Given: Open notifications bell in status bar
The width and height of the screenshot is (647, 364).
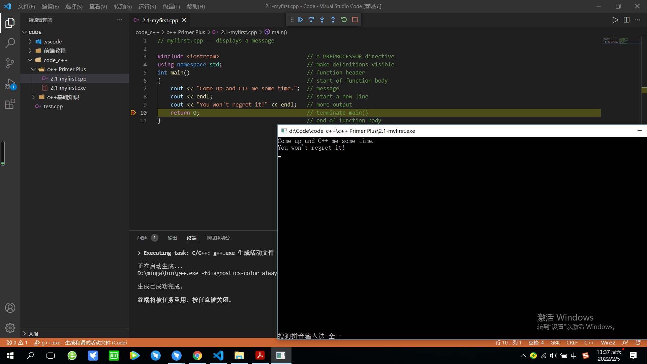Looking at the screenshot, I should 638,342.
